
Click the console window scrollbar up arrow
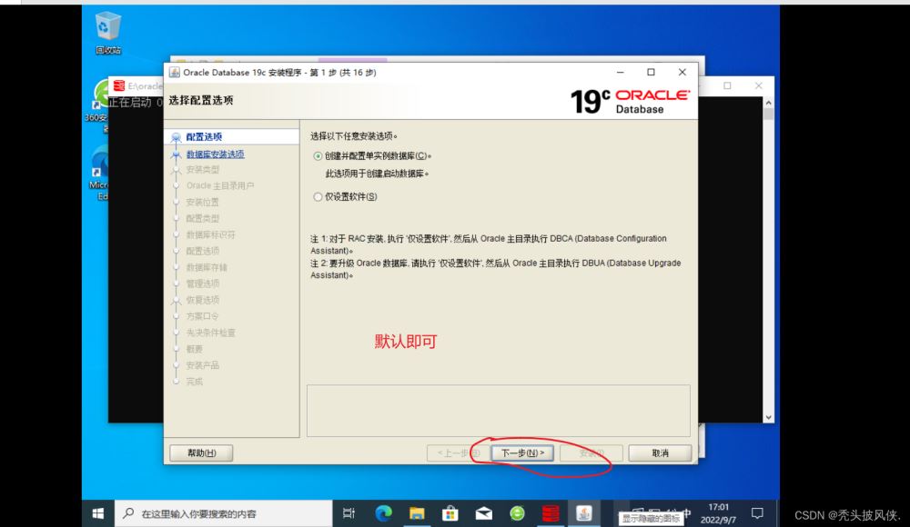tap(768, 104)
